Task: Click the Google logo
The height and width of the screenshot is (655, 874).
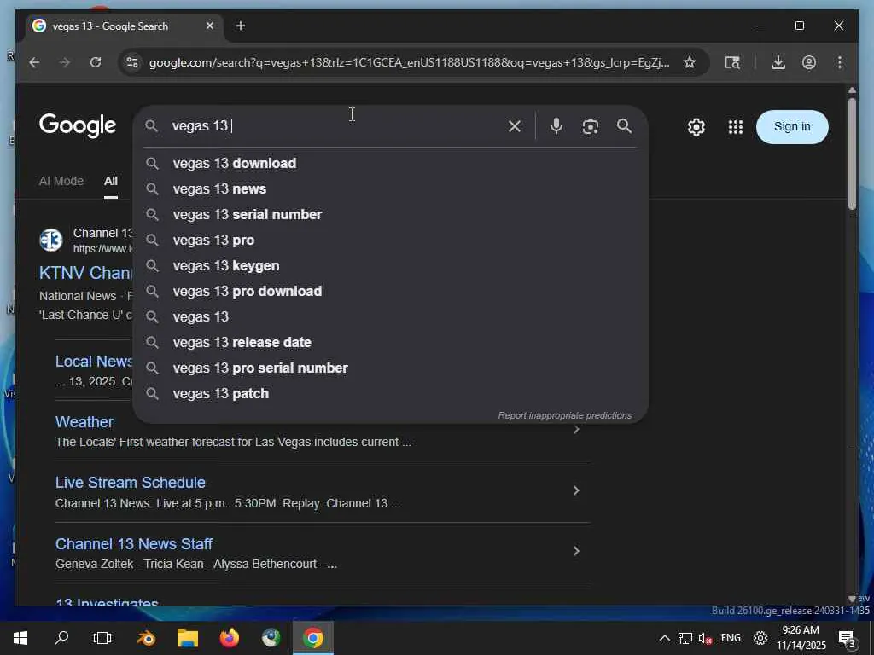Action: (78, 126)
